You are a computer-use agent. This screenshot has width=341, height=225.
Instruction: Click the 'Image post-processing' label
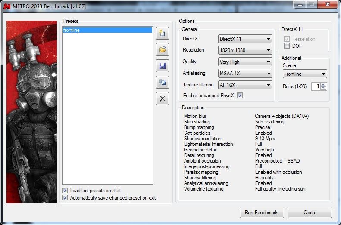coord(207,166)
